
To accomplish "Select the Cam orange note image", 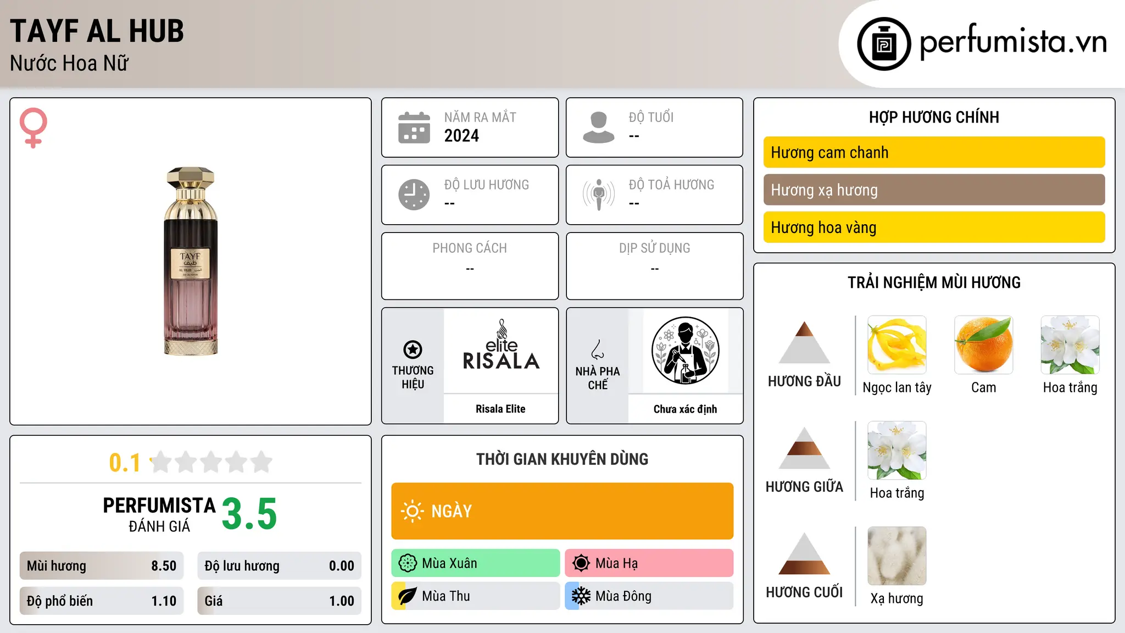I will [984, 345].
